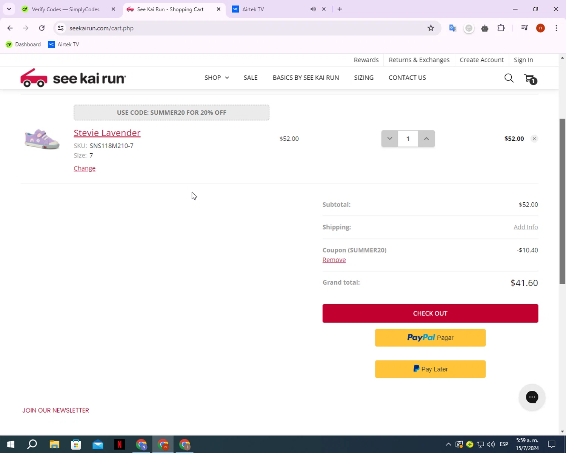This screenshot has width=566, height=453.
Task: Bookmark this page with the star icon
Action: (x=431, y=28)
